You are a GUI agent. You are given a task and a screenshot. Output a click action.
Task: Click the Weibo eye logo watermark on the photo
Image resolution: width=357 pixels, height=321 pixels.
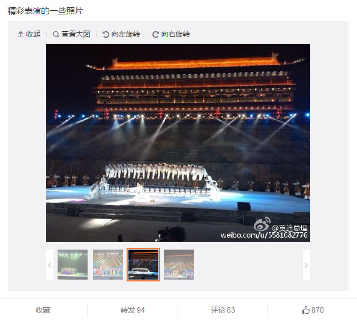point(262,224)
